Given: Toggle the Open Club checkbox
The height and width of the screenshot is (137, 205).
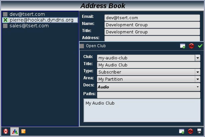Looking at the screenshot, I should (x=82, y=46).
